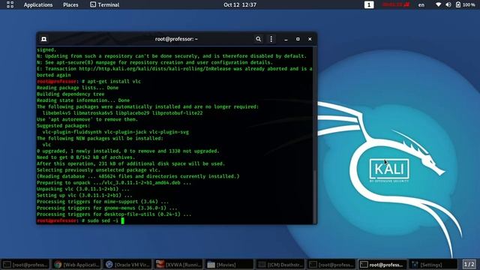Screen dimensions: 480x270
Task: Click the 'libebml4v5' package name
Action: tap(56, 113)
